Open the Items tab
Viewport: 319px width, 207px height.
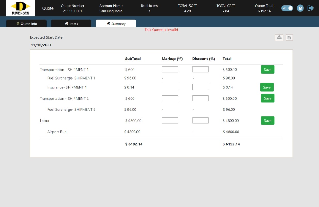click(x=71, y=24)
